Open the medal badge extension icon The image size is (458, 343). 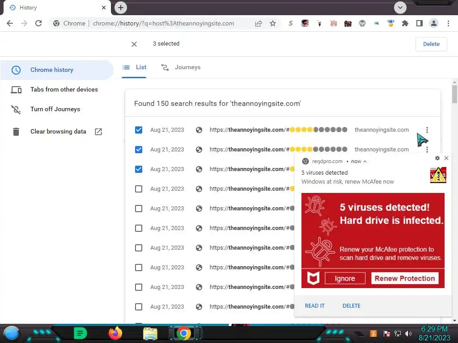(391, 23)
